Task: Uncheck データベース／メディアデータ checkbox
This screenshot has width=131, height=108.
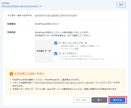Action: (56, 43)
